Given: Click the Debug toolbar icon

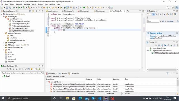Looking at the screenshot, I should click(x=14, y=8).
